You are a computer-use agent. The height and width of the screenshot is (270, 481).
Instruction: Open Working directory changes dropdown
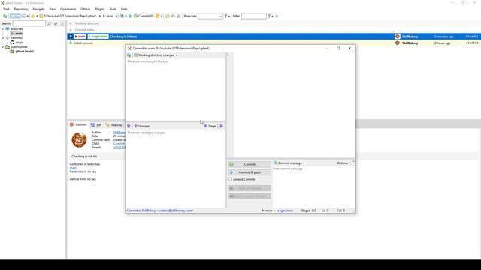tap(156, 55)
